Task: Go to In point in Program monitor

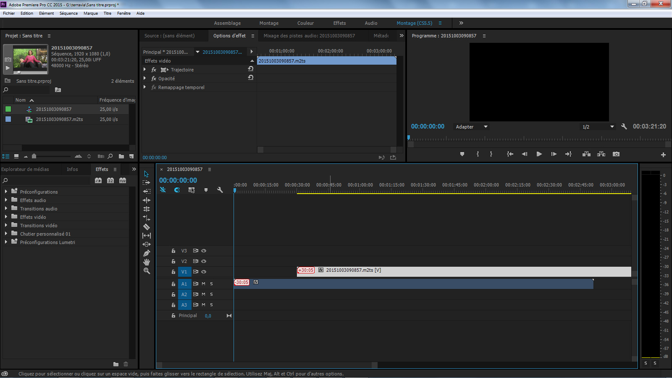Action: (510, 154)
